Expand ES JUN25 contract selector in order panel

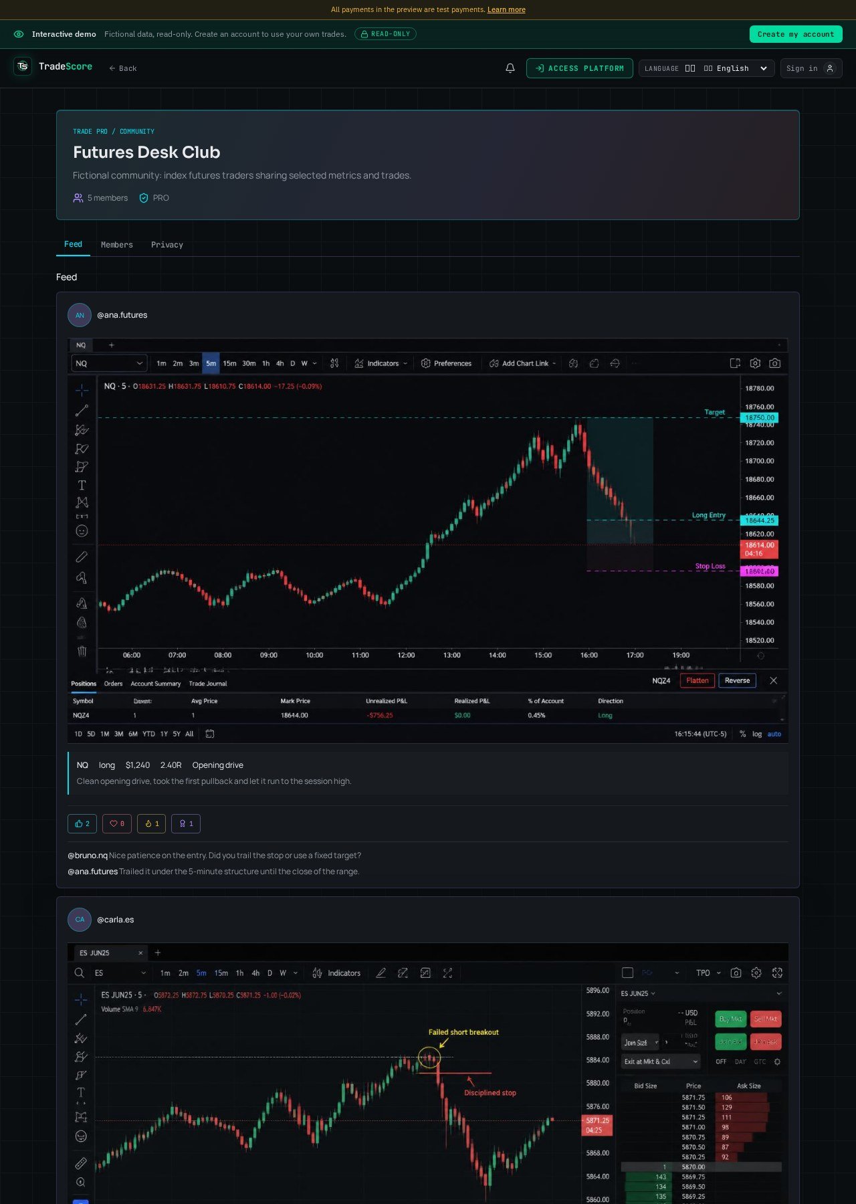638,993
